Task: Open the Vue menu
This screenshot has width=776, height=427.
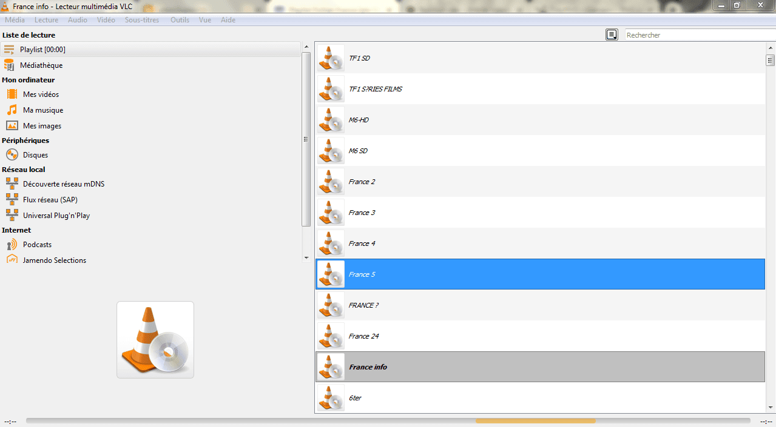Action: [x=205, y=20]
